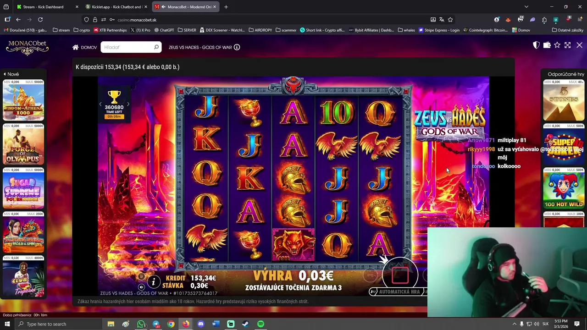Open Spotify from the taskbar
Screen dimensions: 587x330
click(260, 324)
